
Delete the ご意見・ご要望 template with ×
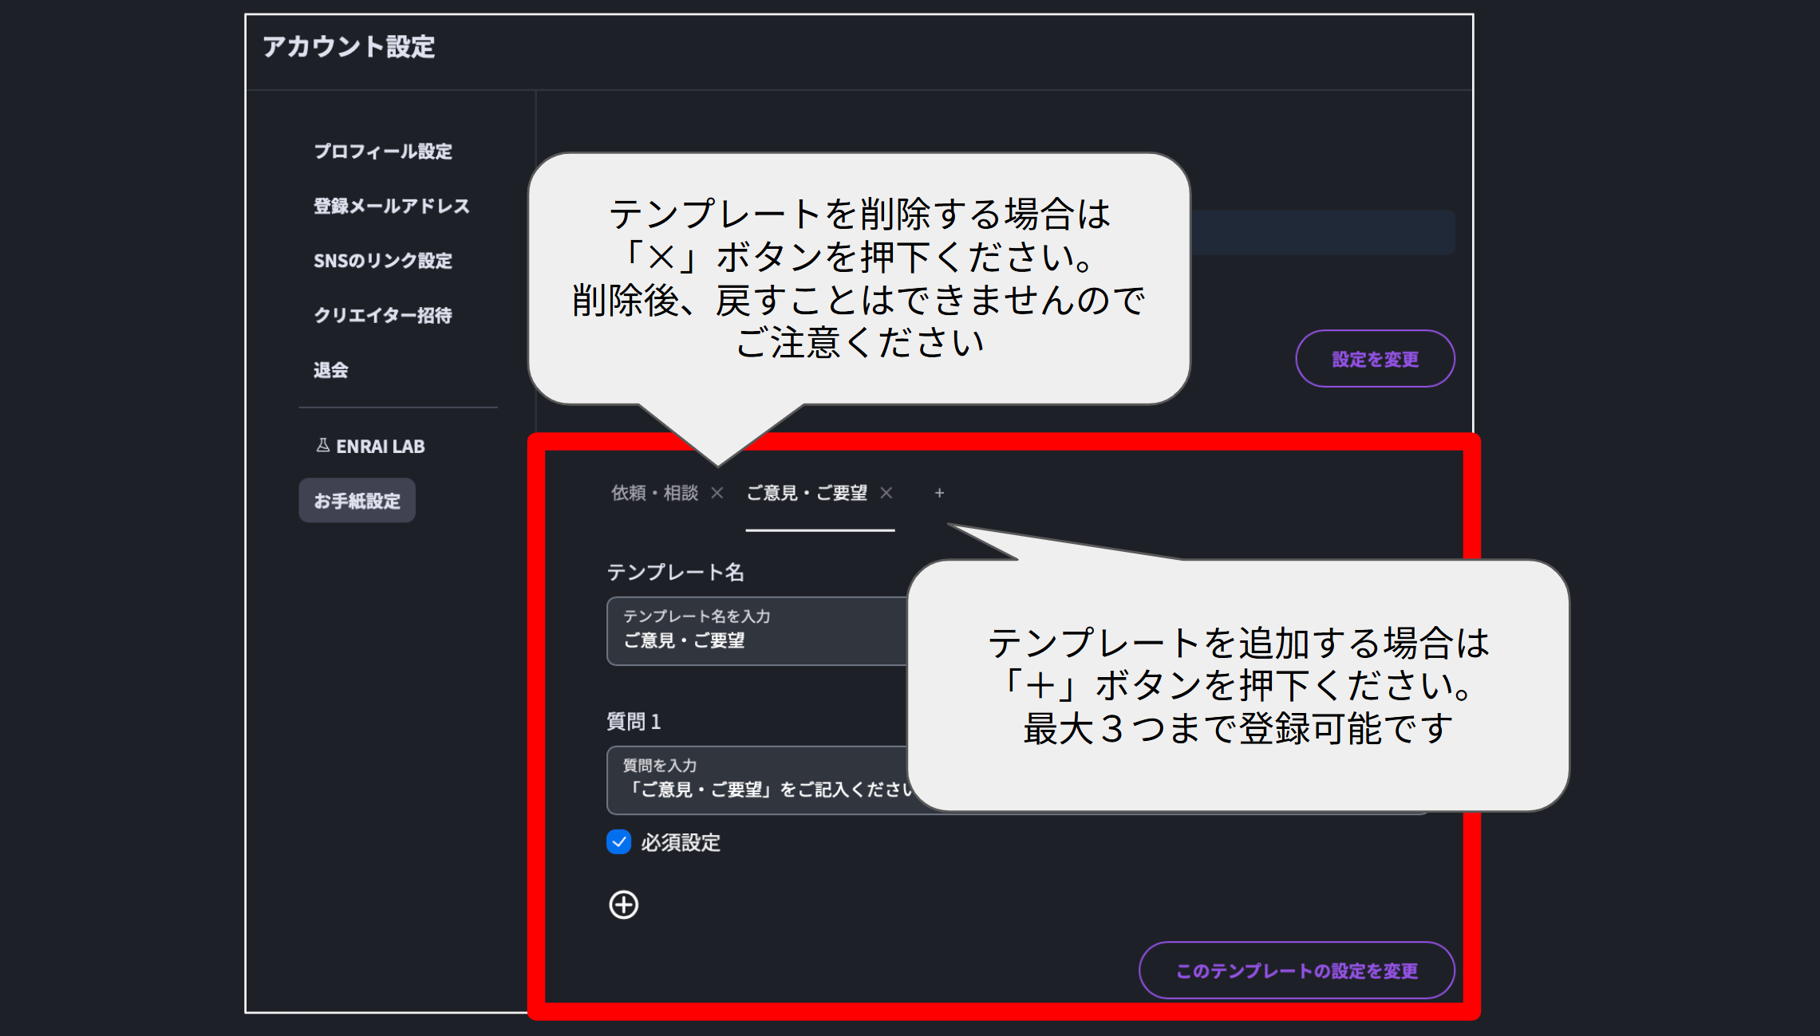(x=886, y=493)
